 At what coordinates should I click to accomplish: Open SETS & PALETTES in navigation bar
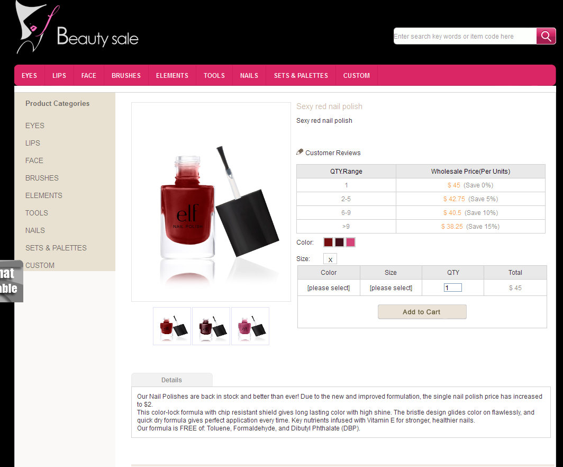point(301,75)
